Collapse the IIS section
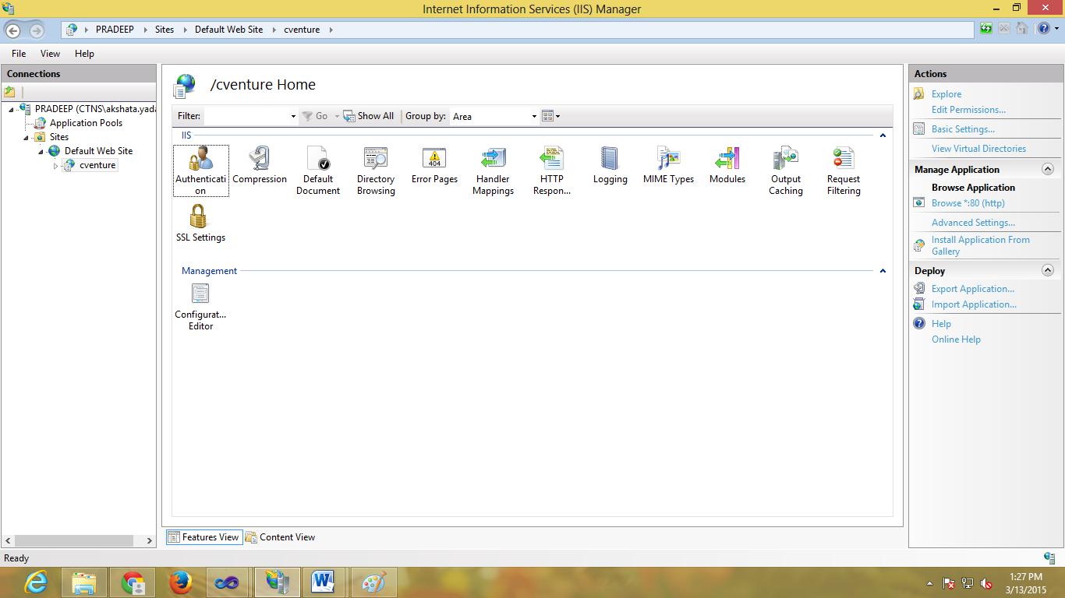Screen dimensions: 1065x598 coord(883,135)
